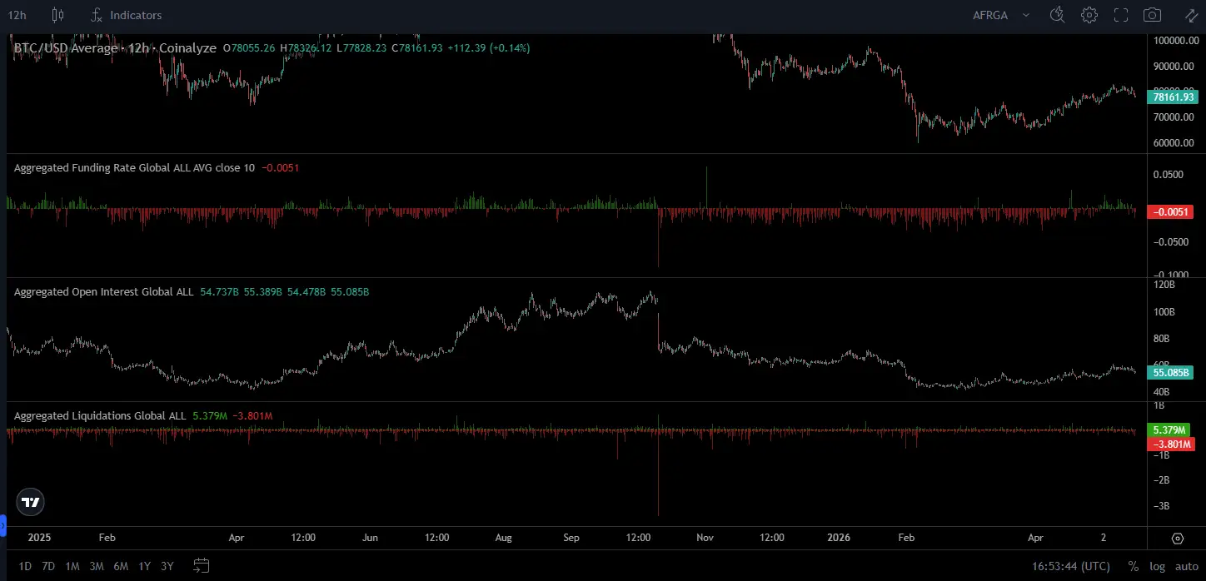
Task: Select the 1D date range
Action: (25, 566)
